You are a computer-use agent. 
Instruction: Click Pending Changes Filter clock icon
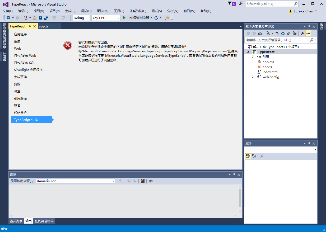[x=268, y=33]
